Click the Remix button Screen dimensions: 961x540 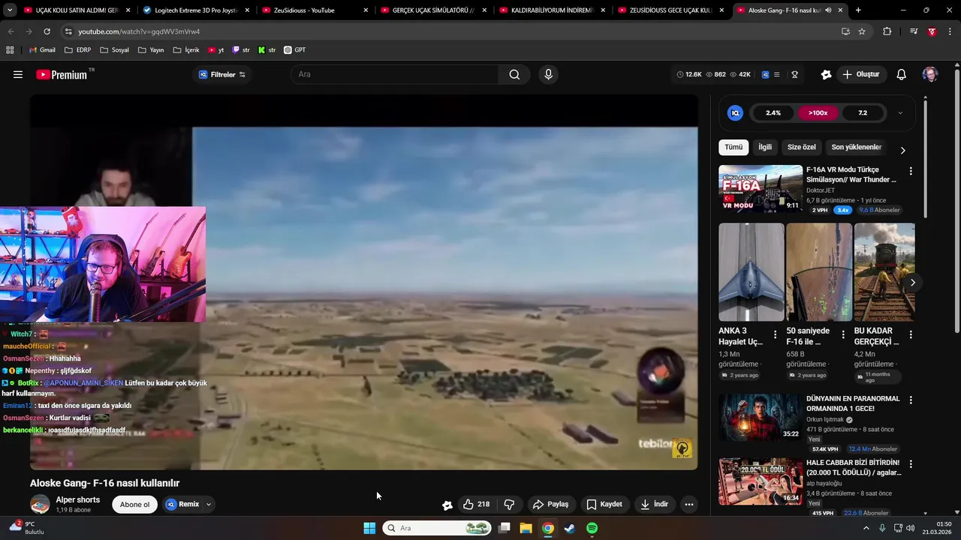[x=182, y=504]
